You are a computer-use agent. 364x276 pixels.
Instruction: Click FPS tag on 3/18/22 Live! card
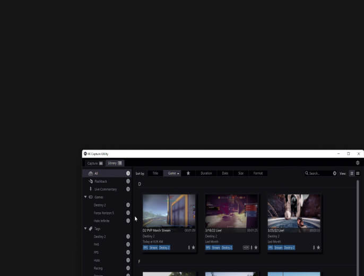coord(208,248)
